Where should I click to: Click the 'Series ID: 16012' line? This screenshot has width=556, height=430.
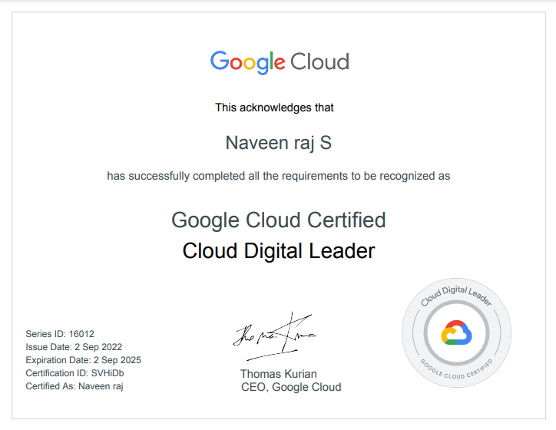click(x=60, y=334)
